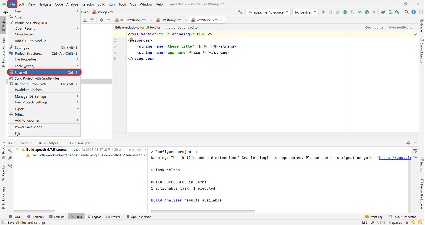
Task: Open the Logcat tool window button
Action: pos(94,217)
